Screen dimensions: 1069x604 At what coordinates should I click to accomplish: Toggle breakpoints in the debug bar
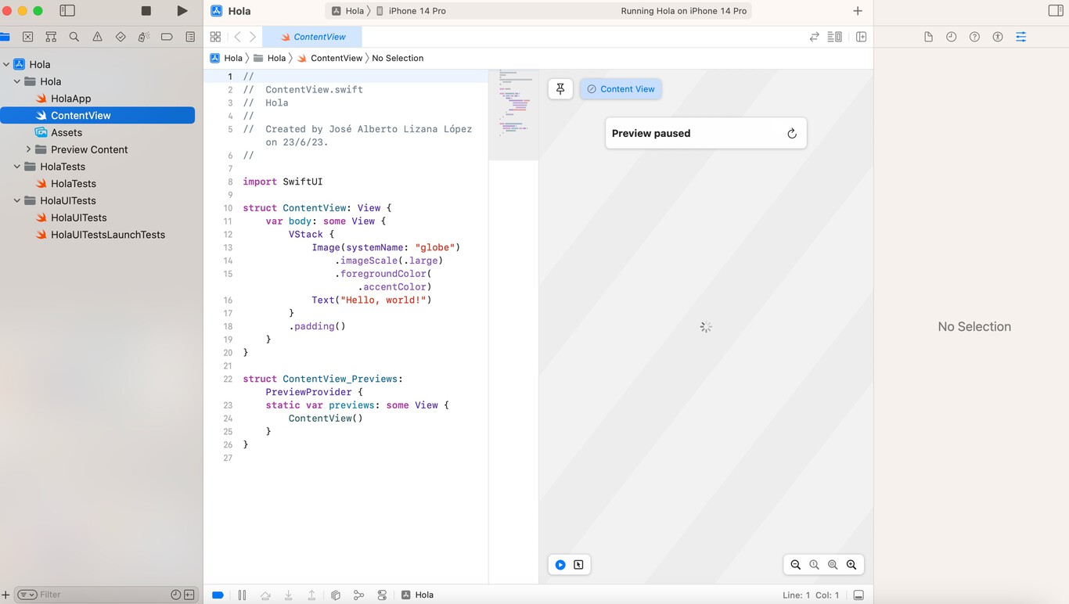pos(218,595)
